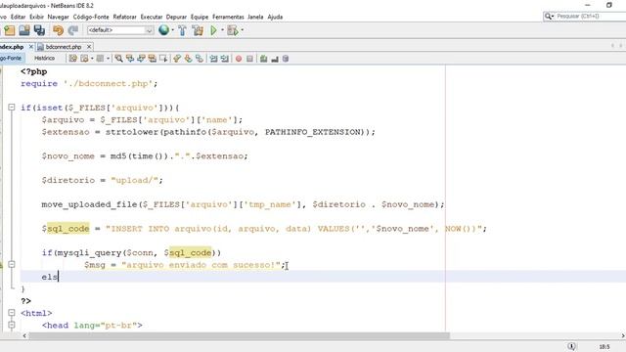Viewport: 626px width, 352px height.
Task: Click the Previous Bookmark icon
Action: click(x=177, y=59)
